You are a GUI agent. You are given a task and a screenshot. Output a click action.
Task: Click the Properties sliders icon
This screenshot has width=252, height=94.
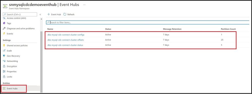tap(4, 72)
